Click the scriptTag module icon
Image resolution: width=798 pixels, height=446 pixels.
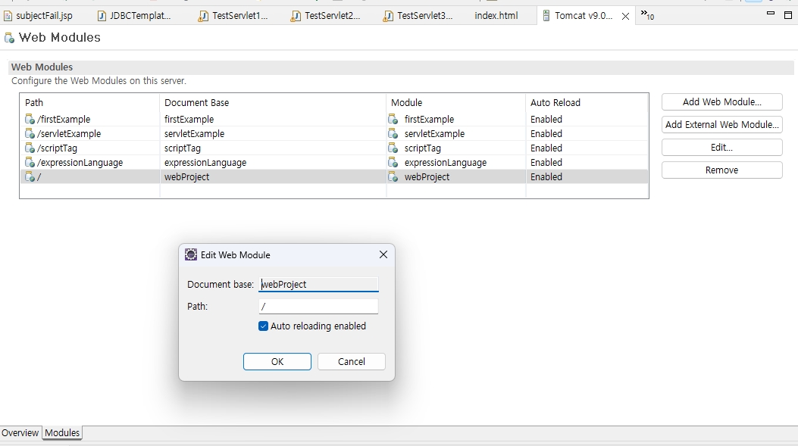(393, 148)
